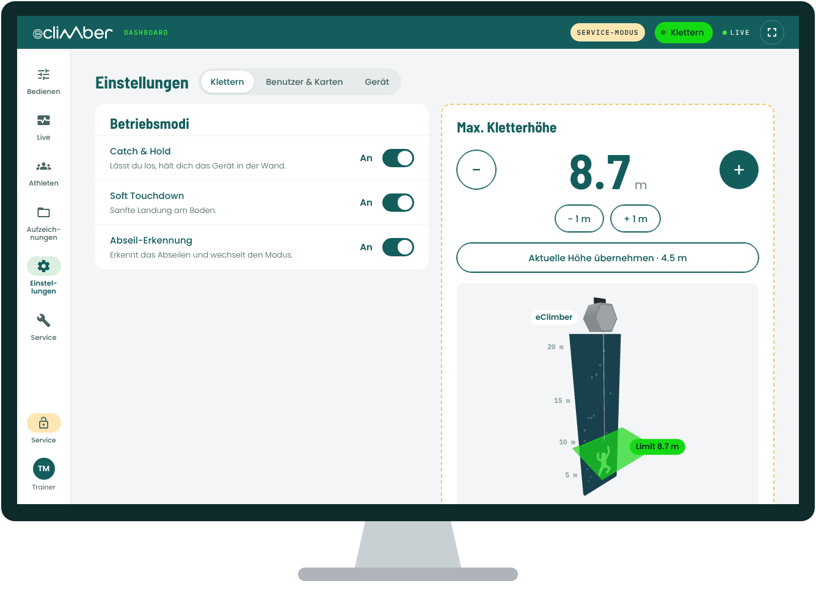This screenshot has height=592, width=816.
Task: Add one meter with + 1 m button
Action: [636, 218]
